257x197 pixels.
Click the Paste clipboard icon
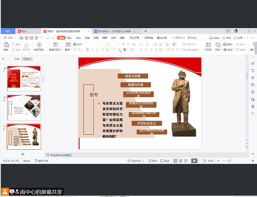(x=6, y=45)
